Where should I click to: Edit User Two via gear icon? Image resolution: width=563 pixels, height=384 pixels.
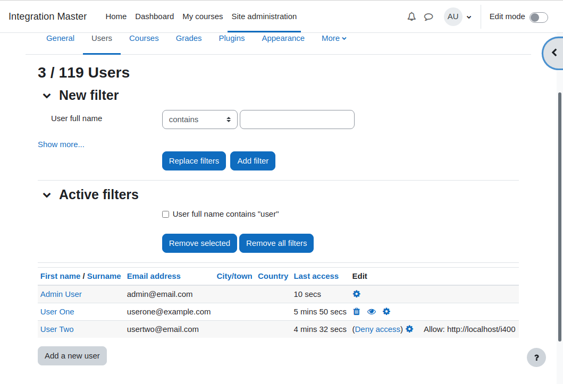tap(409, 329)
